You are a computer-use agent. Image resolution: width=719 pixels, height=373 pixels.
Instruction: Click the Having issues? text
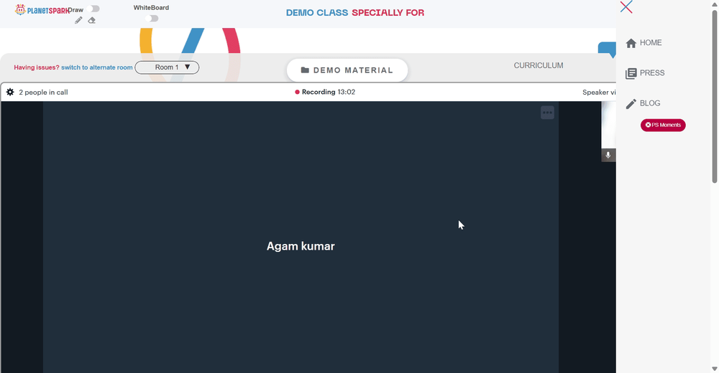point(37,67)
